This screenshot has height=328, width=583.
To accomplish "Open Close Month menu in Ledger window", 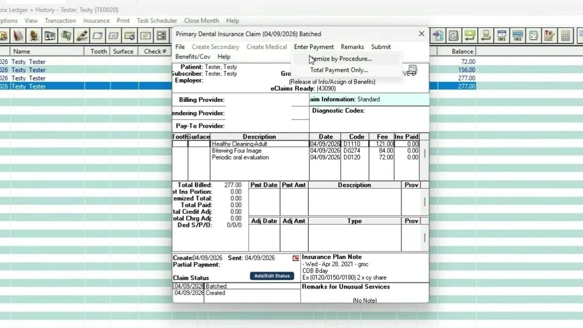I will point(201,20).
